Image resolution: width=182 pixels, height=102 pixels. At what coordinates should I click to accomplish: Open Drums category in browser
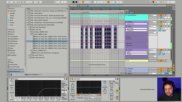(12, 34)
